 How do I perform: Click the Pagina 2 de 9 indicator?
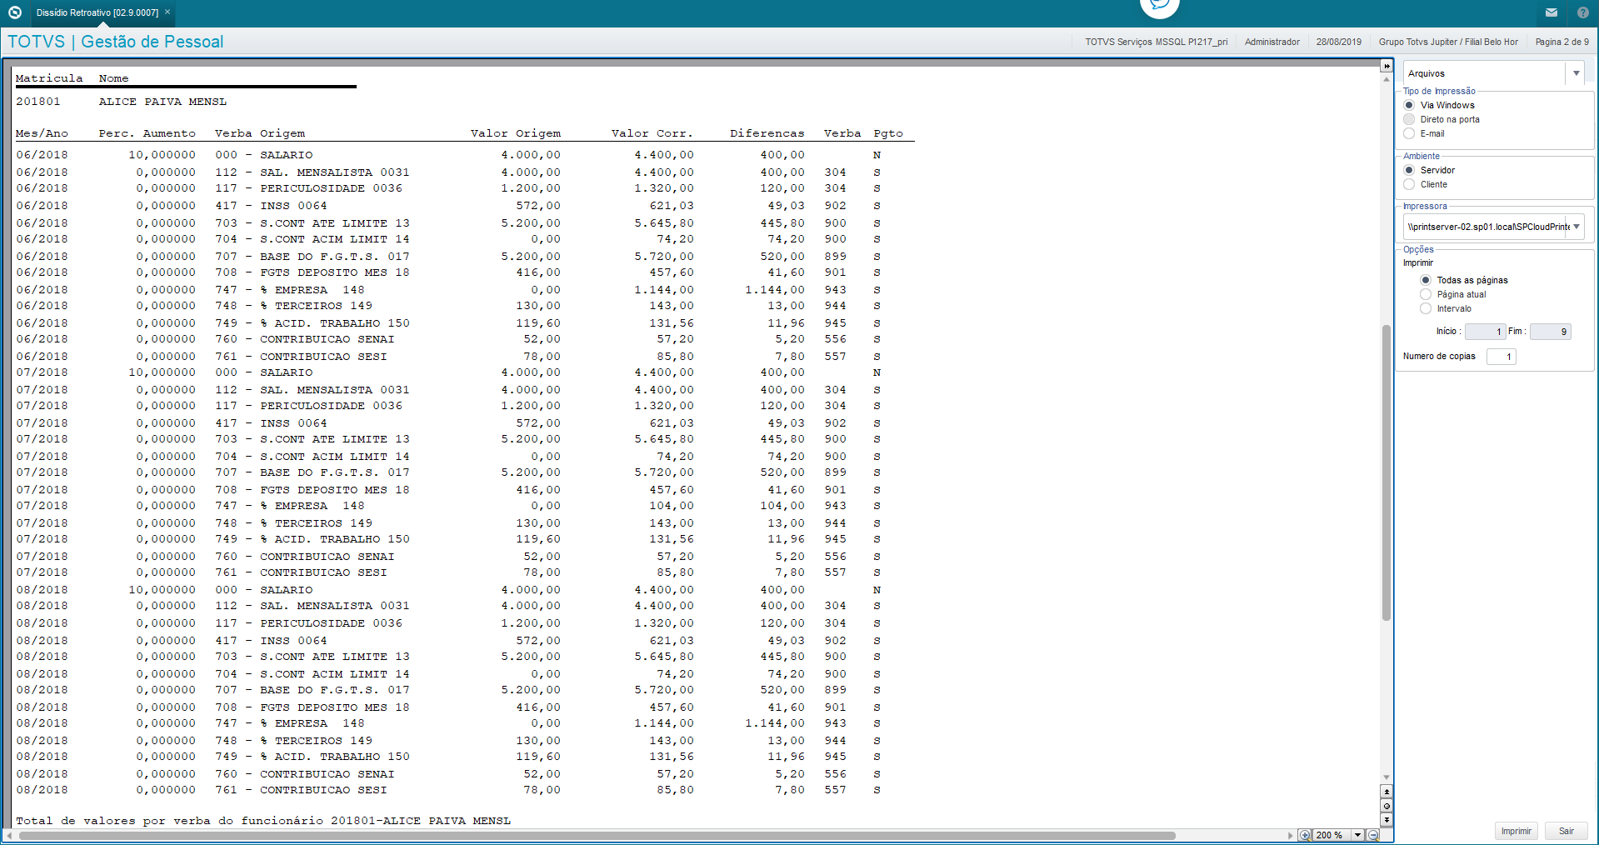pyautogui.click(x=1562, y=42)
